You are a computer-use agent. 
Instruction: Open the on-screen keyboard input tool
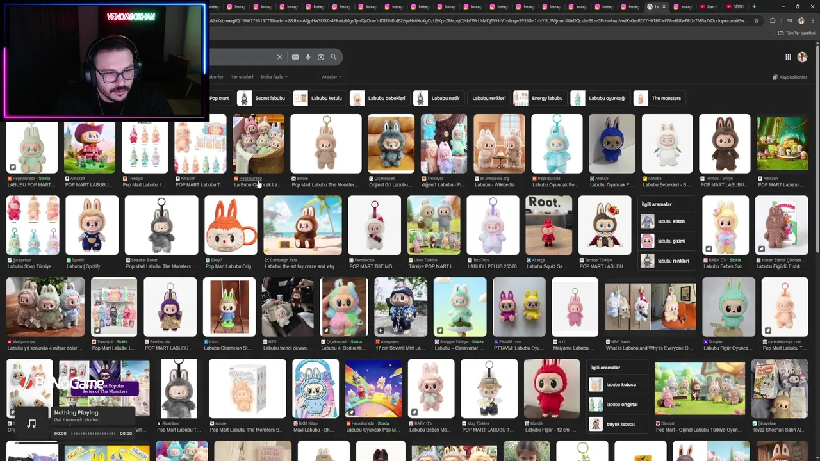[x=295, y=57]
